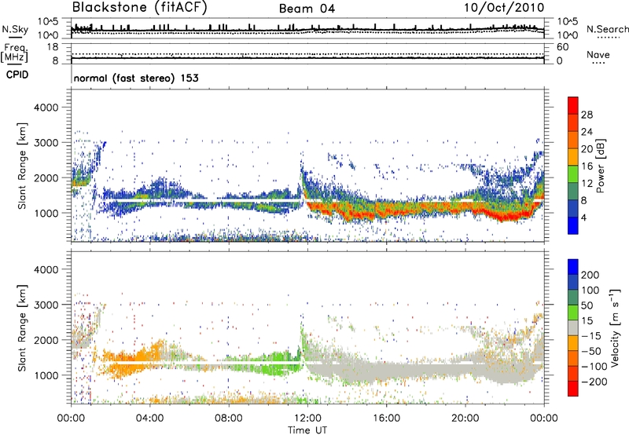The image size is (629, 435).
Task: Click the "12:00" time tick label
Action: click(307, 419)
